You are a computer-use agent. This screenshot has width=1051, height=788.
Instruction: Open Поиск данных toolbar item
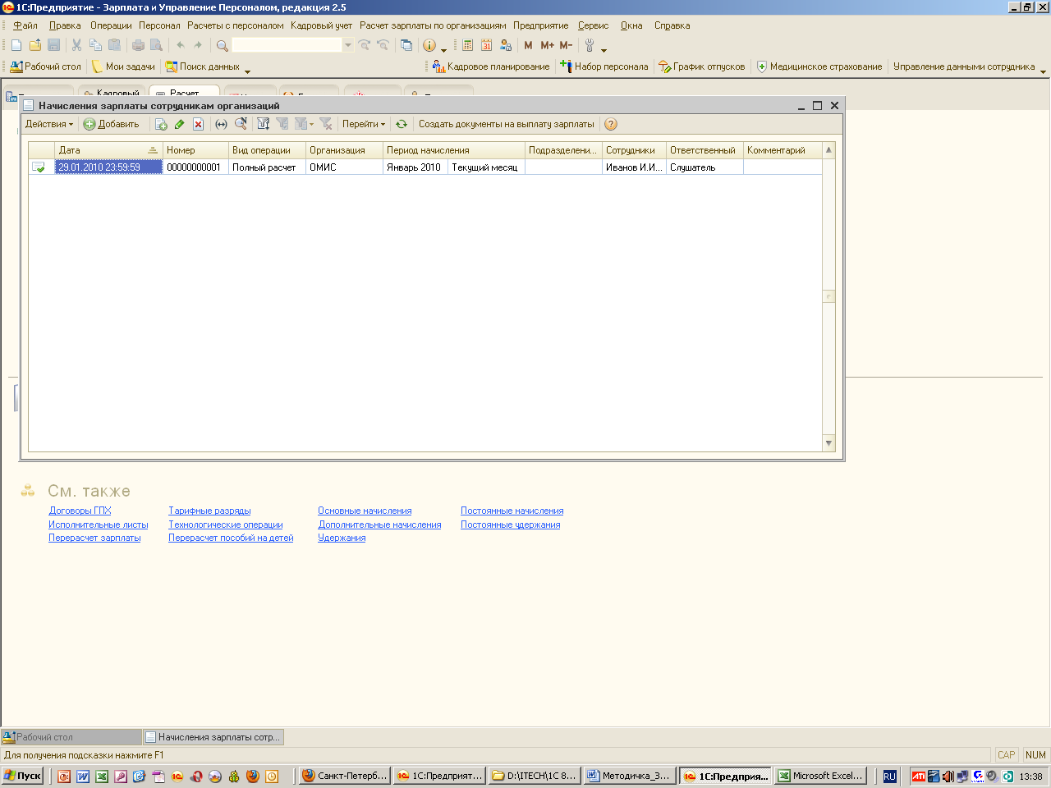(x=203, y=66)
